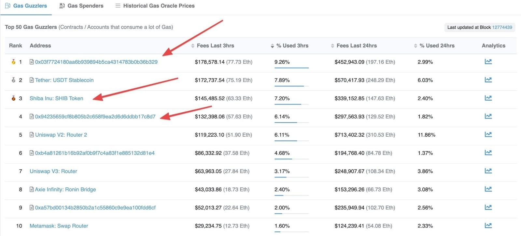Image resolution: width=521 pixels, height=236 pixels.
Task: Open address 0x03f7724180aa6b93 contract link
Action: tap(96, 62)
